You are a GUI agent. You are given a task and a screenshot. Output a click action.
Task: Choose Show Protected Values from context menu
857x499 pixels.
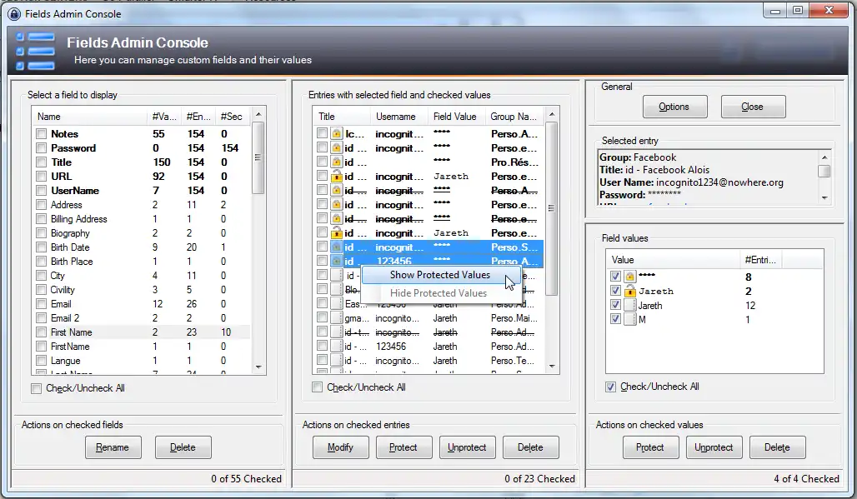[x=440, y=275]
